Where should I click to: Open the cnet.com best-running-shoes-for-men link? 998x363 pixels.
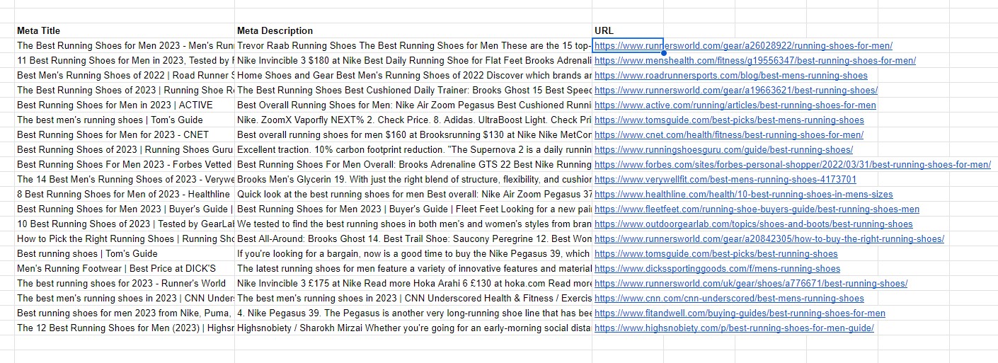coord(729,135)
